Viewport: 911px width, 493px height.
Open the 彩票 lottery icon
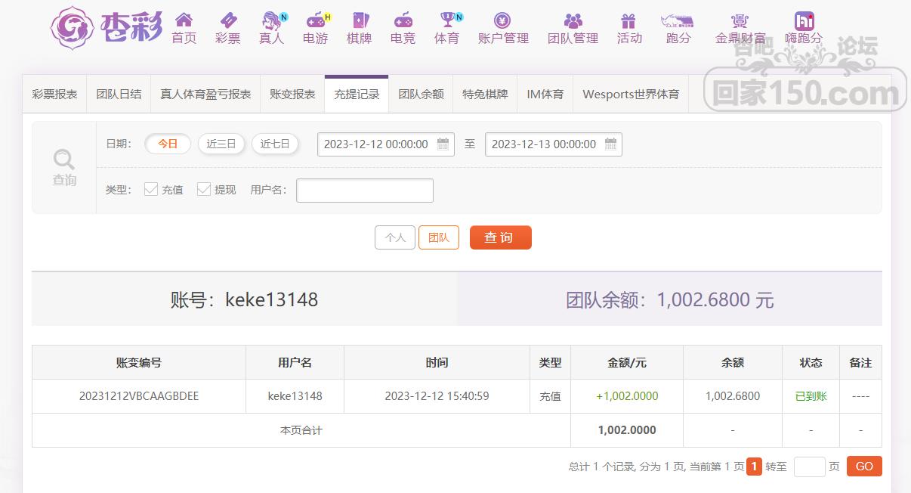[227, 20]
